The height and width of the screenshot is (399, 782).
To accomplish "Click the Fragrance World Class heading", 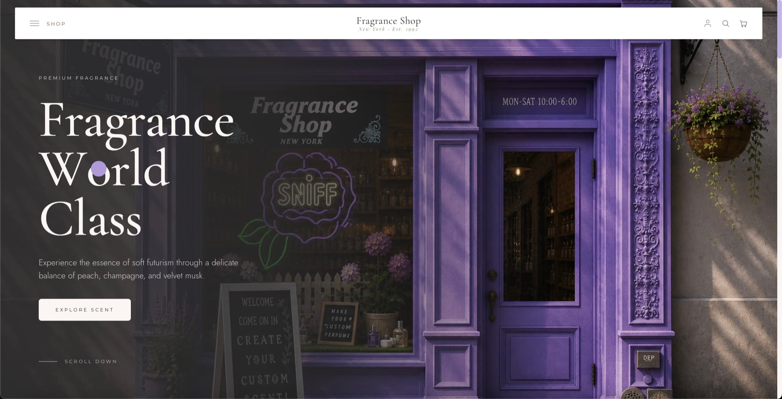I will click(137, 168).
